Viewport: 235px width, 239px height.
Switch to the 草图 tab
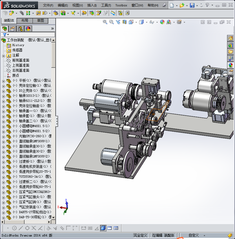40,21
